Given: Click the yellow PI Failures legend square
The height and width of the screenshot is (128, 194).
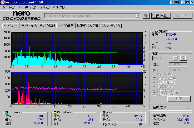Looking at the screenshot, I should point(55,112).
